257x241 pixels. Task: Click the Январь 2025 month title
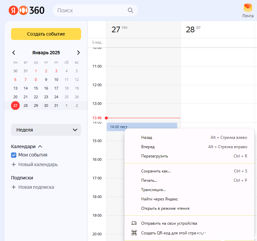click(x=46, y=53)
